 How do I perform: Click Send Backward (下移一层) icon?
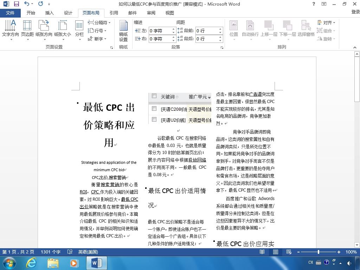pyautogui.click(x=288, y=30)
